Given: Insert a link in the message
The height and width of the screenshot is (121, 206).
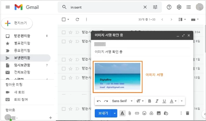Looking at the screenshot, I should (x=137, y=113).
